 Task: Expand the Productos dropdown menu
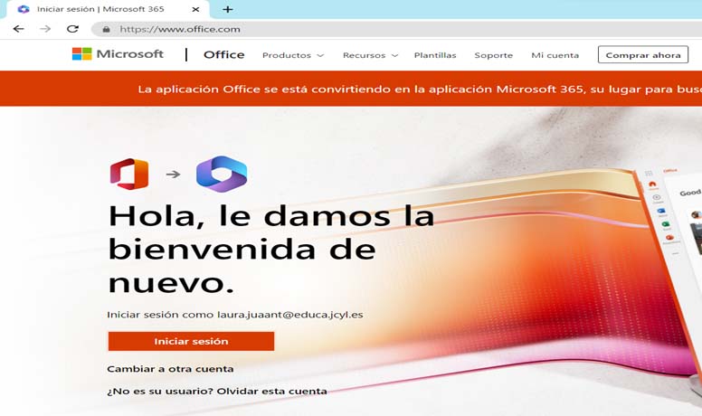[292, 55]
